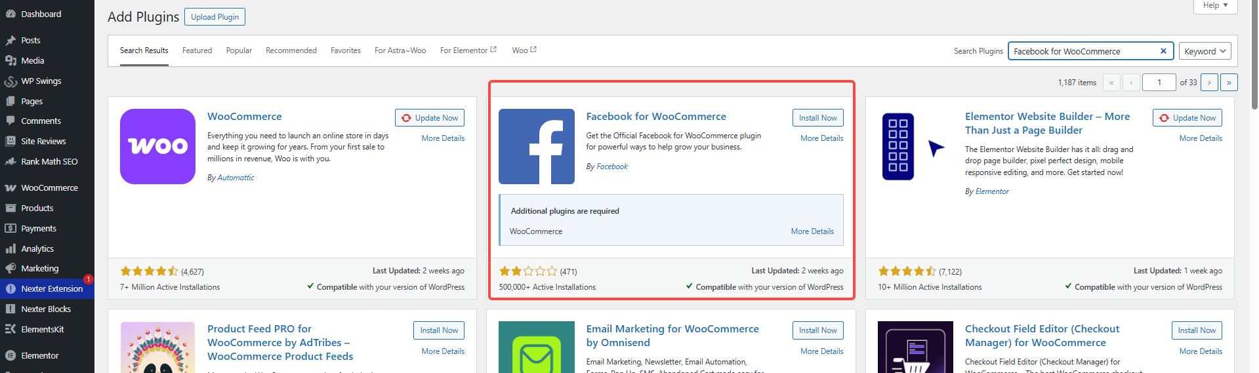Open the Keyword search type dropdown
The width and height of the screenshot is (1259, 373).
click(1205, 51)
